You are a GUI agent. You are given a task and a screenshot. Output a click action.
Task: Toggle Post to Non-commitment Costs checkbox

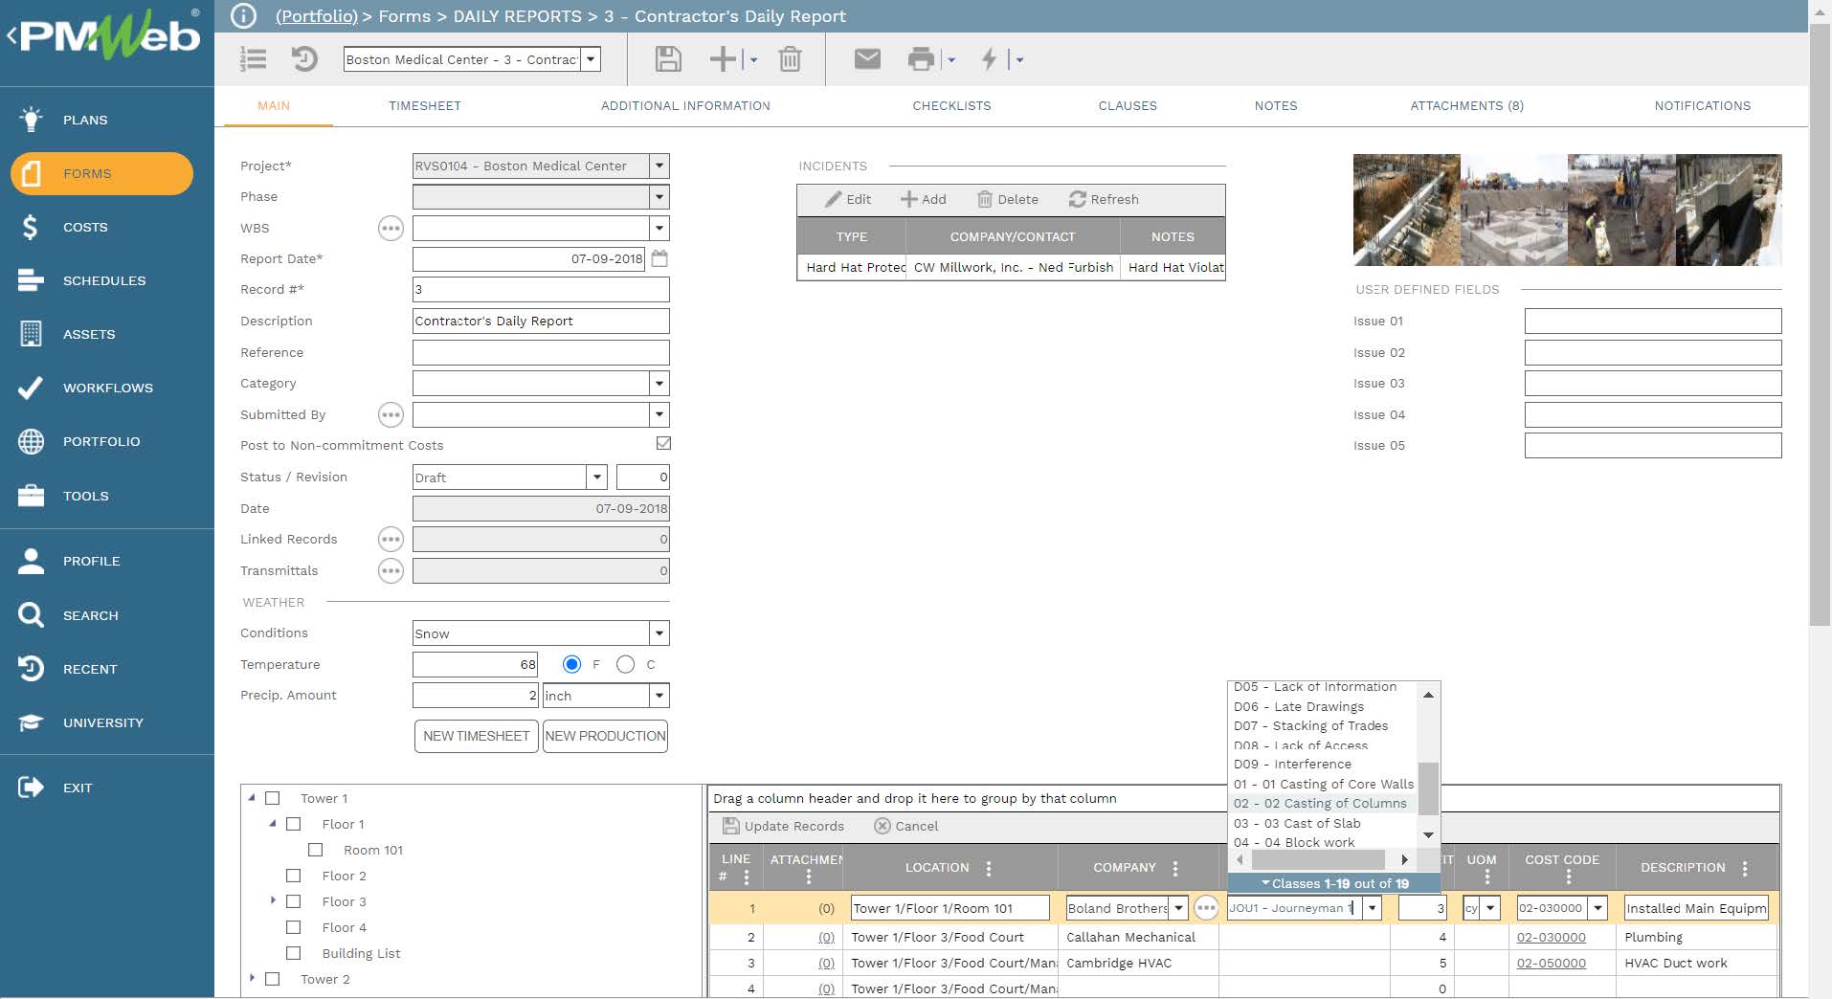[x=663, y=443]
